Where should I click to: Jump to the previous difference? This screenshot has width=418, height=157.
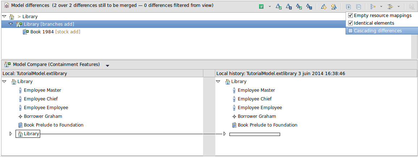tap(334, 7)
